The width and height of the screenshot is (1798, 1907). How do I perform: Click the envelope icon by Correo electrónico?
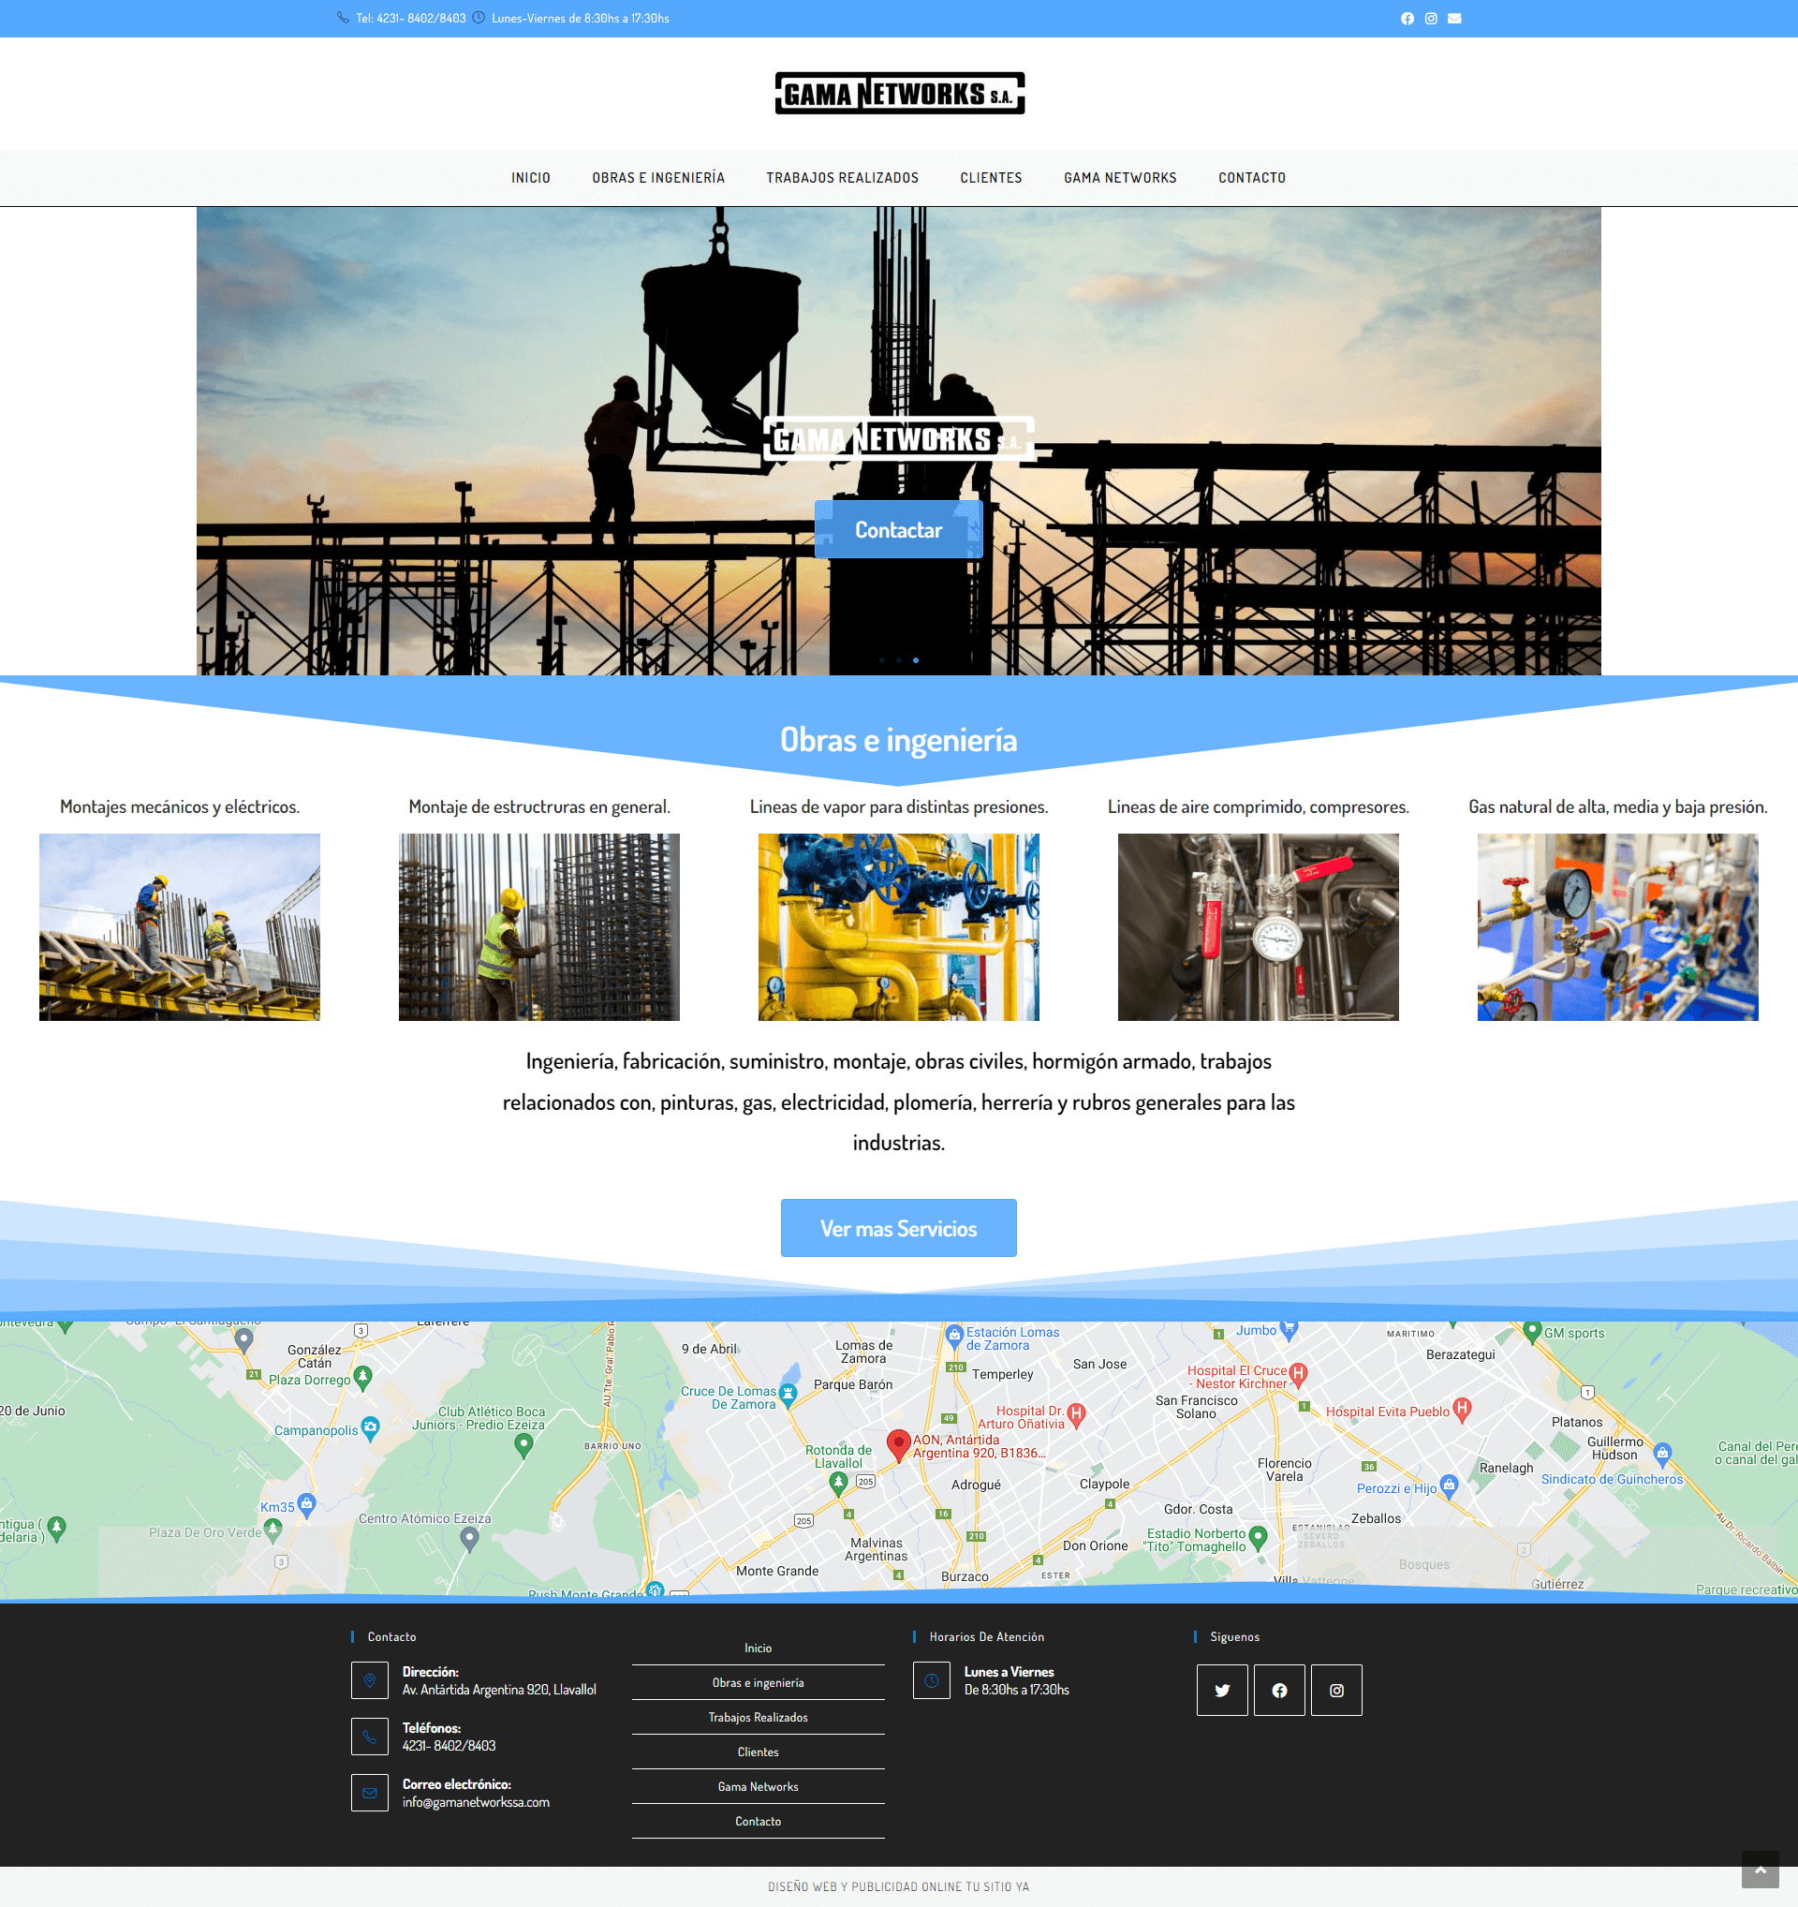(369, 1793)
